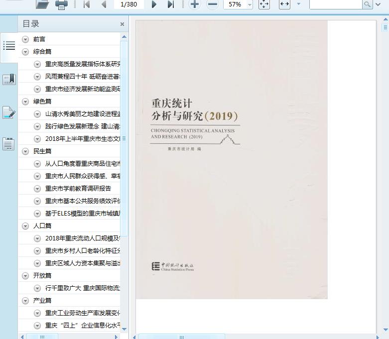This screenshot has height=339, width=389.
Task: Open the annotation notes sidebar panel
Action: [x=9, y=113]
